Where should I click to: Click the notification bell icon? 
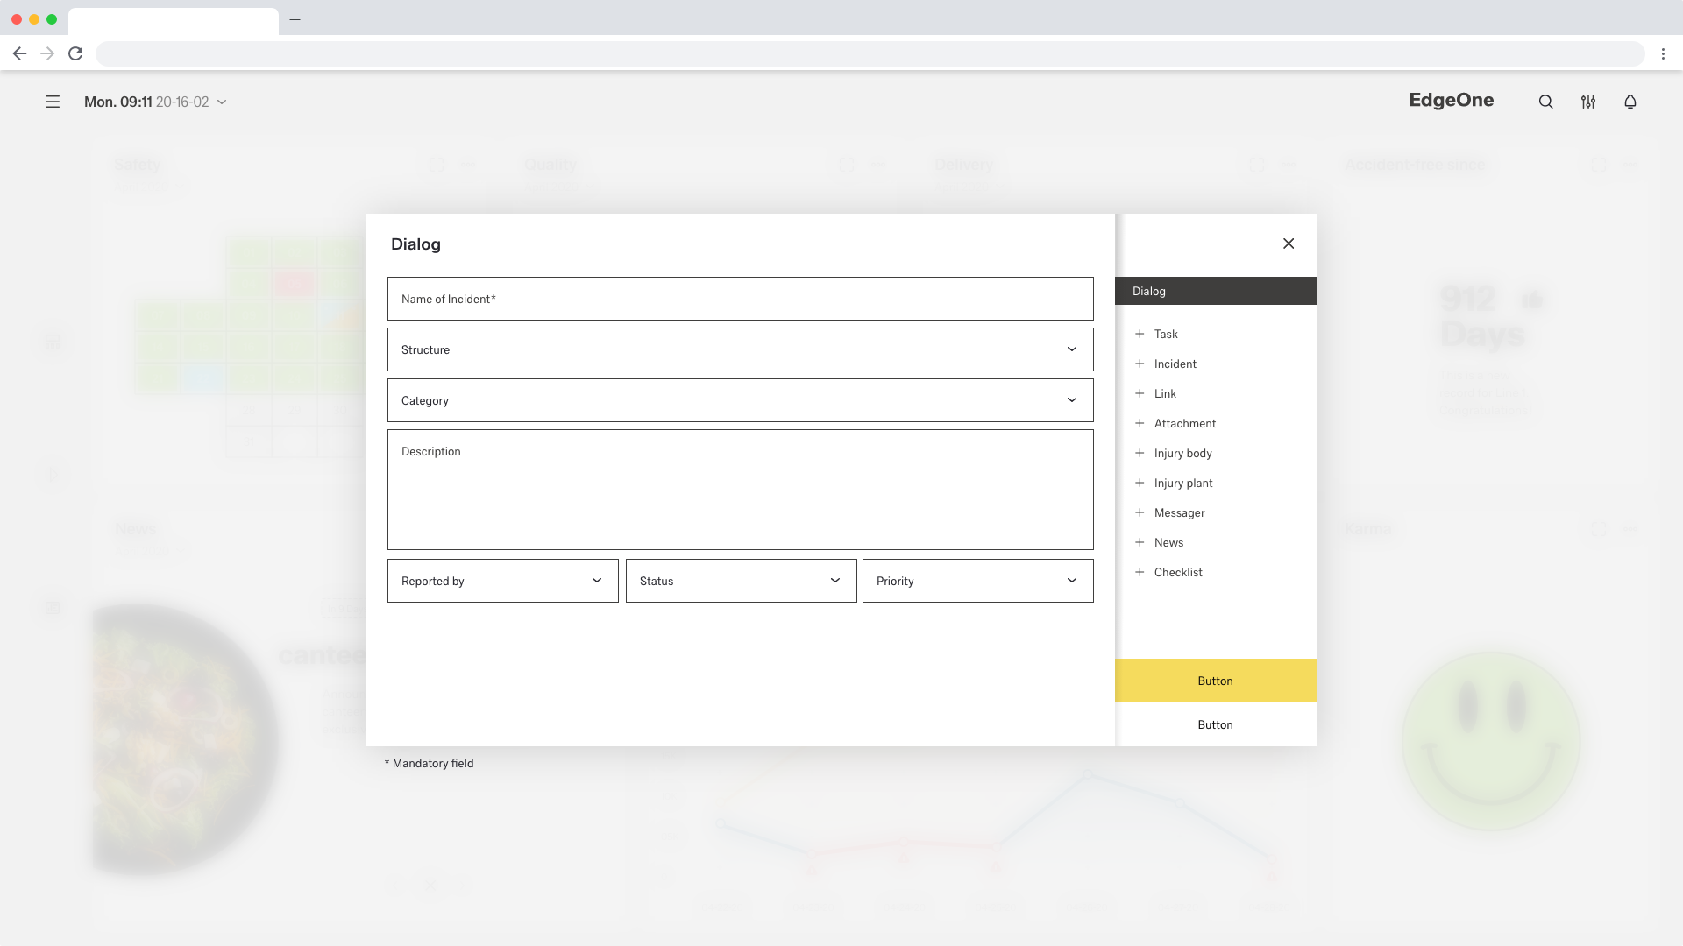pyautogui.click(x=1630, y=102)
